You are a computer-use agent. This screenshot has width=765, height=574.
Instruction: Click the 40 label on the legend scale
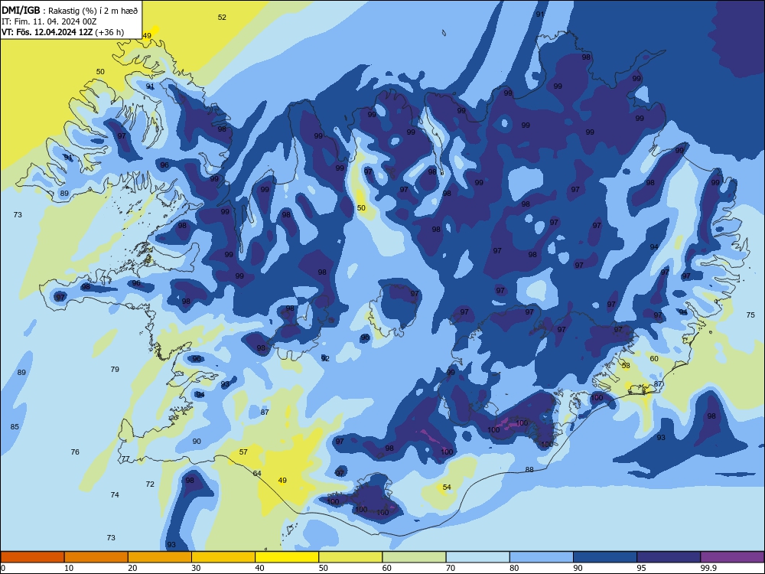(259, 568)
